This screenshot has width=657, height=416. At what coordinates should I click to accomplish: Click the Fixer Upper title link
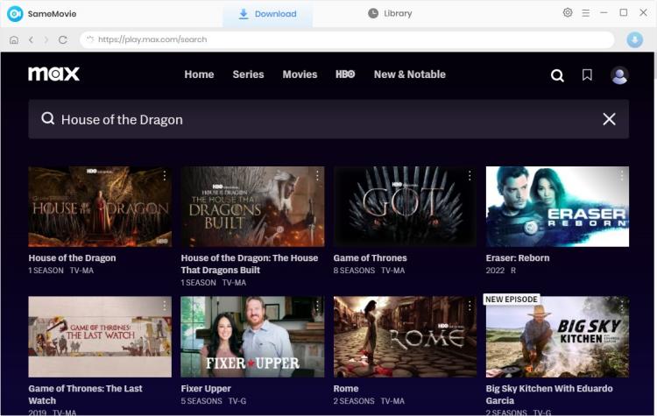tap(206, 388)
